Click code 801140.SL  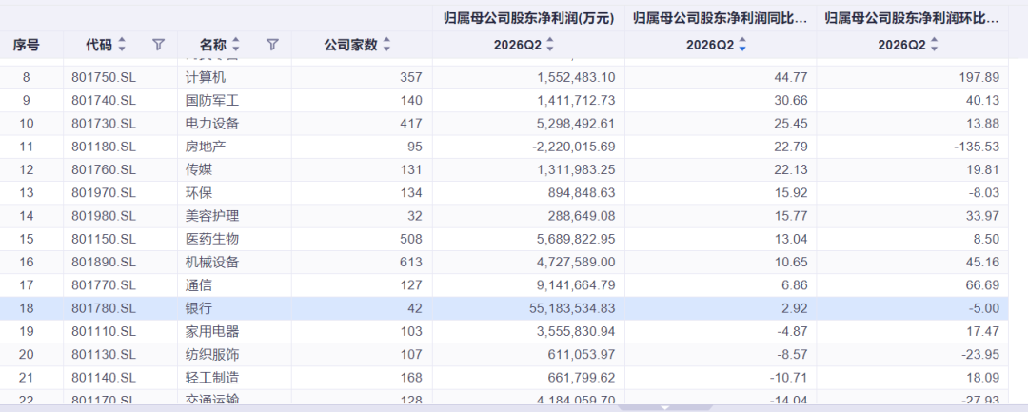(x=104, y=378)
